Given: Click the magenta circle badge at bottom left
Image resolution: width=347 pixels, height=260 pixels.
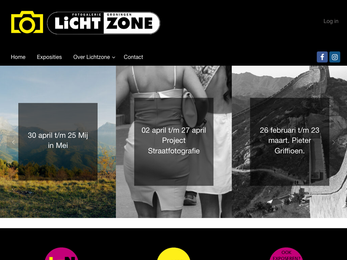Looking at the screenshot, I should pos(62,254).
